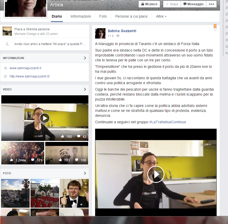Visit the www.sabinaguzzanti.it website link
This screenshot has width=228, height=224.
coord(25,68)
